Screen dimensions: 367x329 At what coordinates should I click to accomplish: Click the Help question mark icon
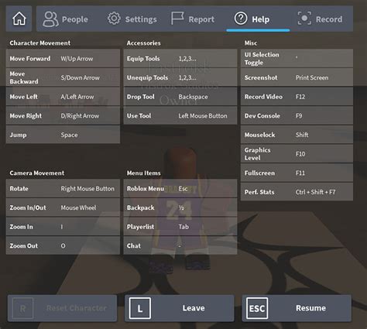241,19
